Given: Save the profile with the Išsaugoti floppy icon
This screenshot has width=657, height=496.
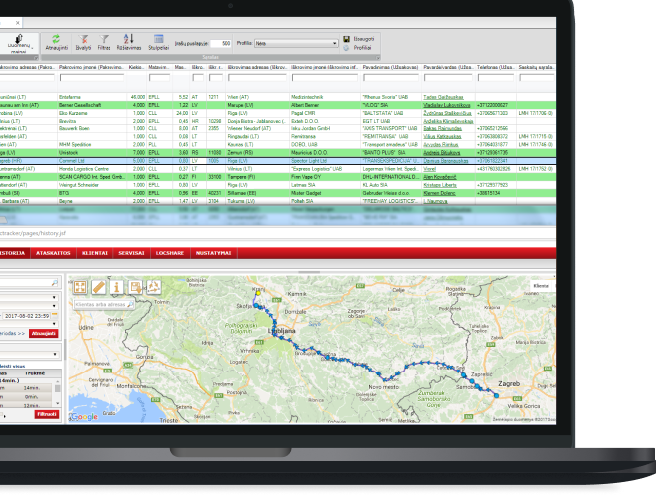Looking at the screenshot, I should click(346, 39).
